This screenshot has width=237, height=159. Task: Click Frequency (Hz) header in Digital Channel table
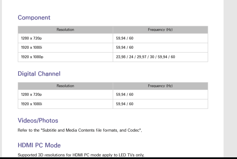click(160, 86)
